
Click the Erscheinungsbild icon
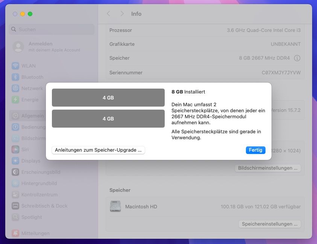click(15, 172)
